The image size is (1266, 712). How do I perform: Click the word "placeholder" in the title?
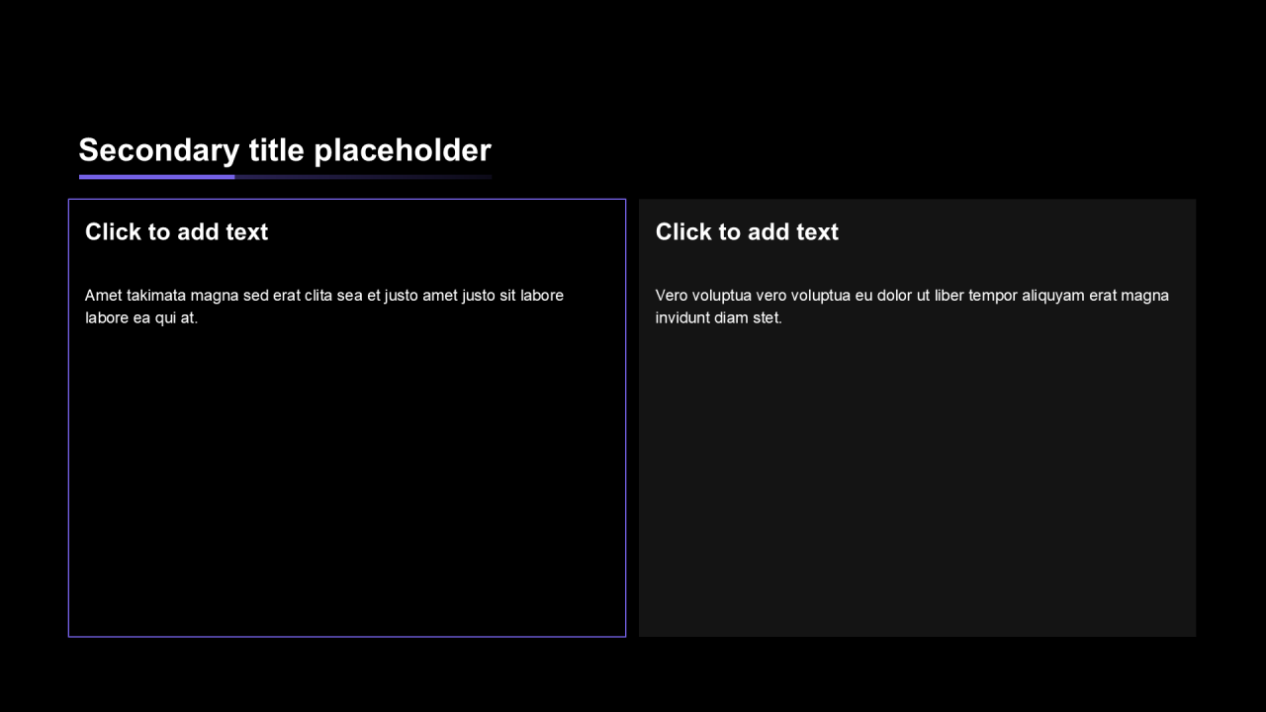point(402,150)
